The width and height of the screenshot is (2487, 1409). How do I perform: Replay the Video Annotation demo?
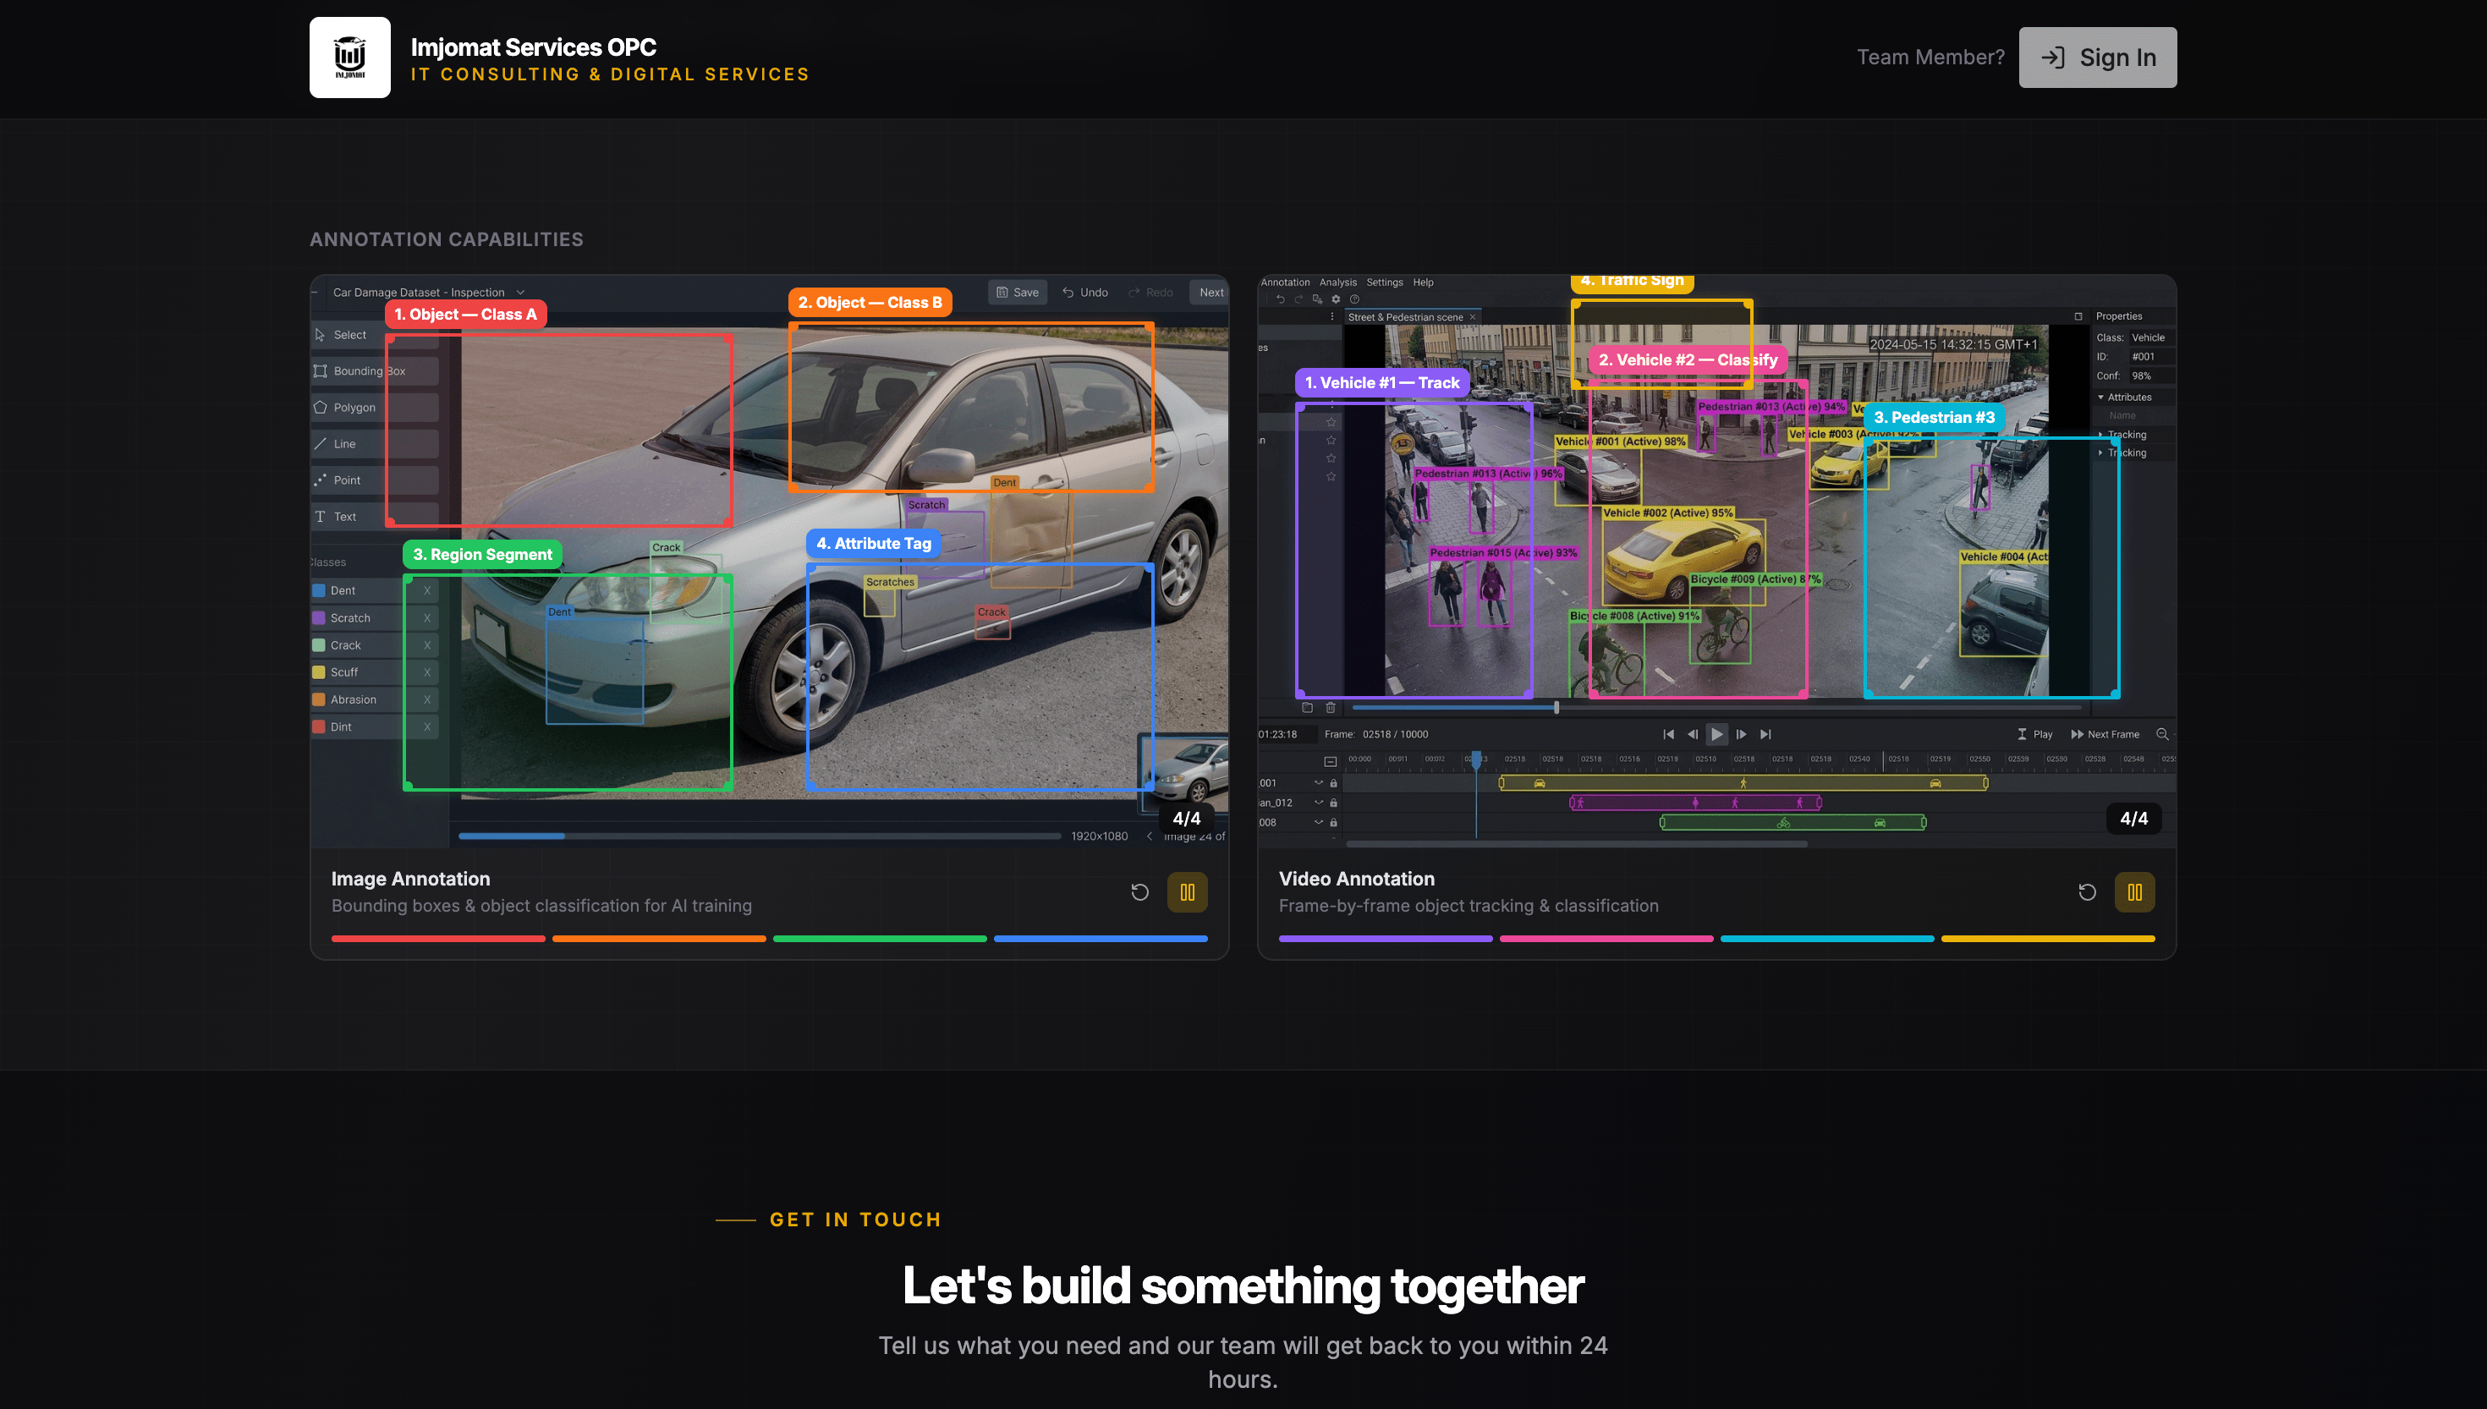click(x=2088, y=892)
